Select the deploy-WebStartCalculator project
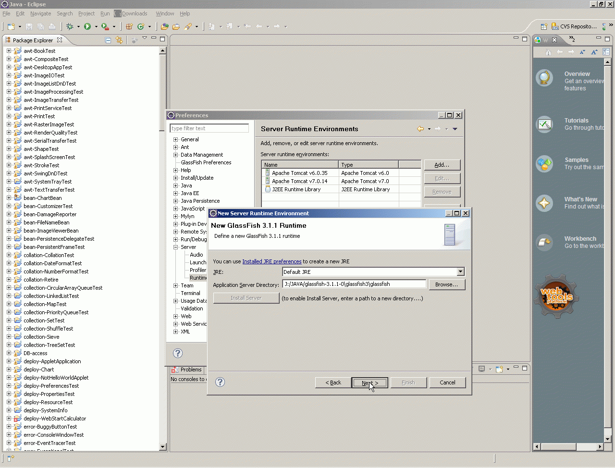 [55, 419]
